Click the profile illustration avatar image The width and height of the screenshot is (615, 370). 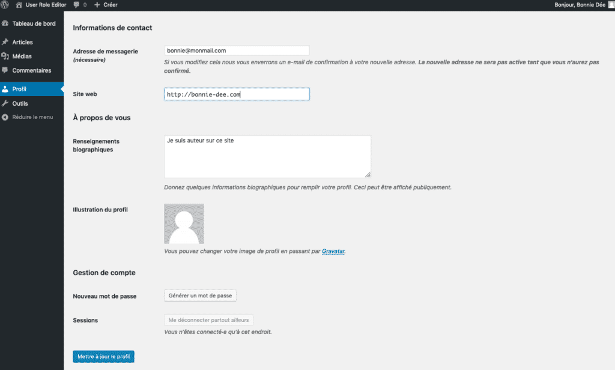pyautogui.click(x=184, y=223)
